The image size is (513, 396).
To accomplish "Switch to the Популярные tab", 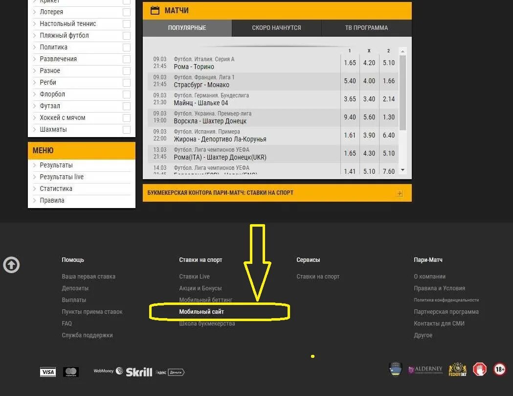I will (187, 28).
